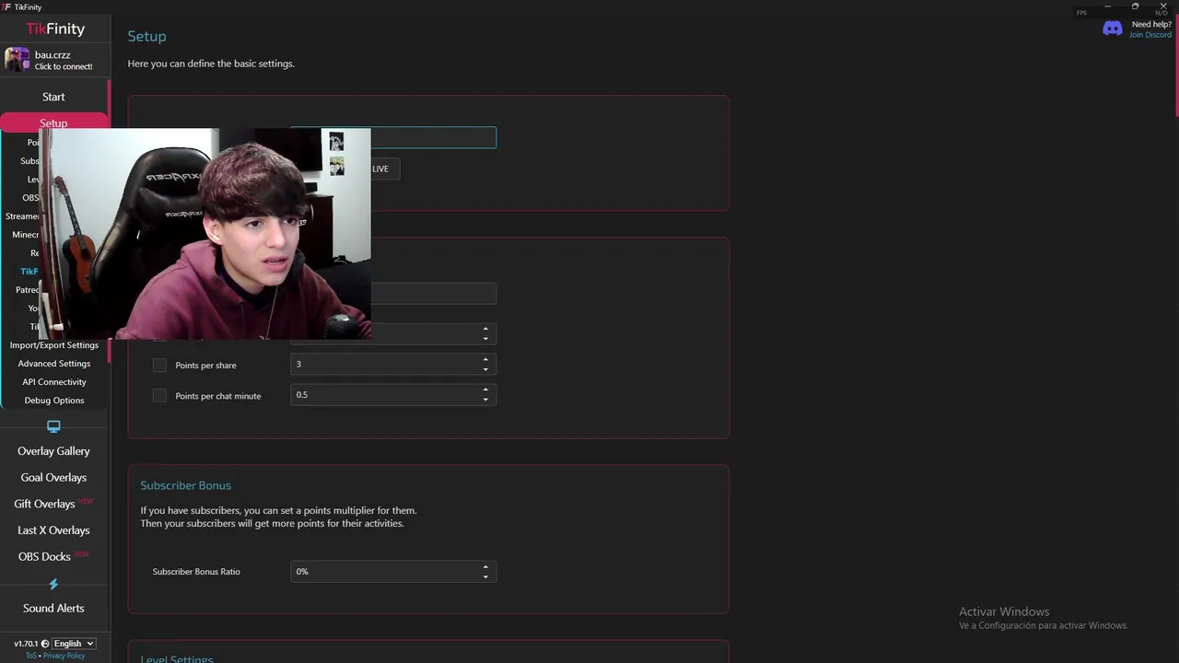Click bau.crzz Click to connect

53,60
